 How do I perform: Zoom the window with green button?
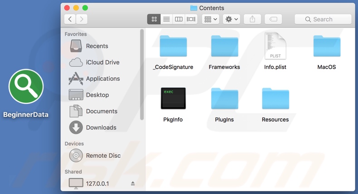[85, 8]
